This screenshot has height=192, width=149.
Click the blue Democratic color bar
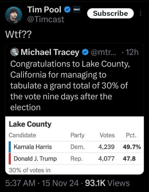[10, 147]
